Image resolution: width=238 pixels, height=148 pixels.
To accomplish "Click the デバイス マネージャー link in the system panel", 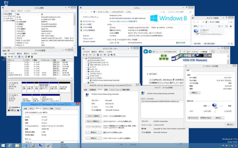I will pyautogui.click(x=89, y=21).
